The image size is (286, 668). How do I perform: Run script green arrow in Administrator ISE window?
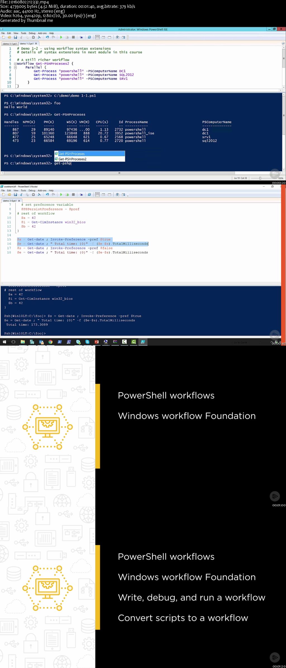pos(61,37)
